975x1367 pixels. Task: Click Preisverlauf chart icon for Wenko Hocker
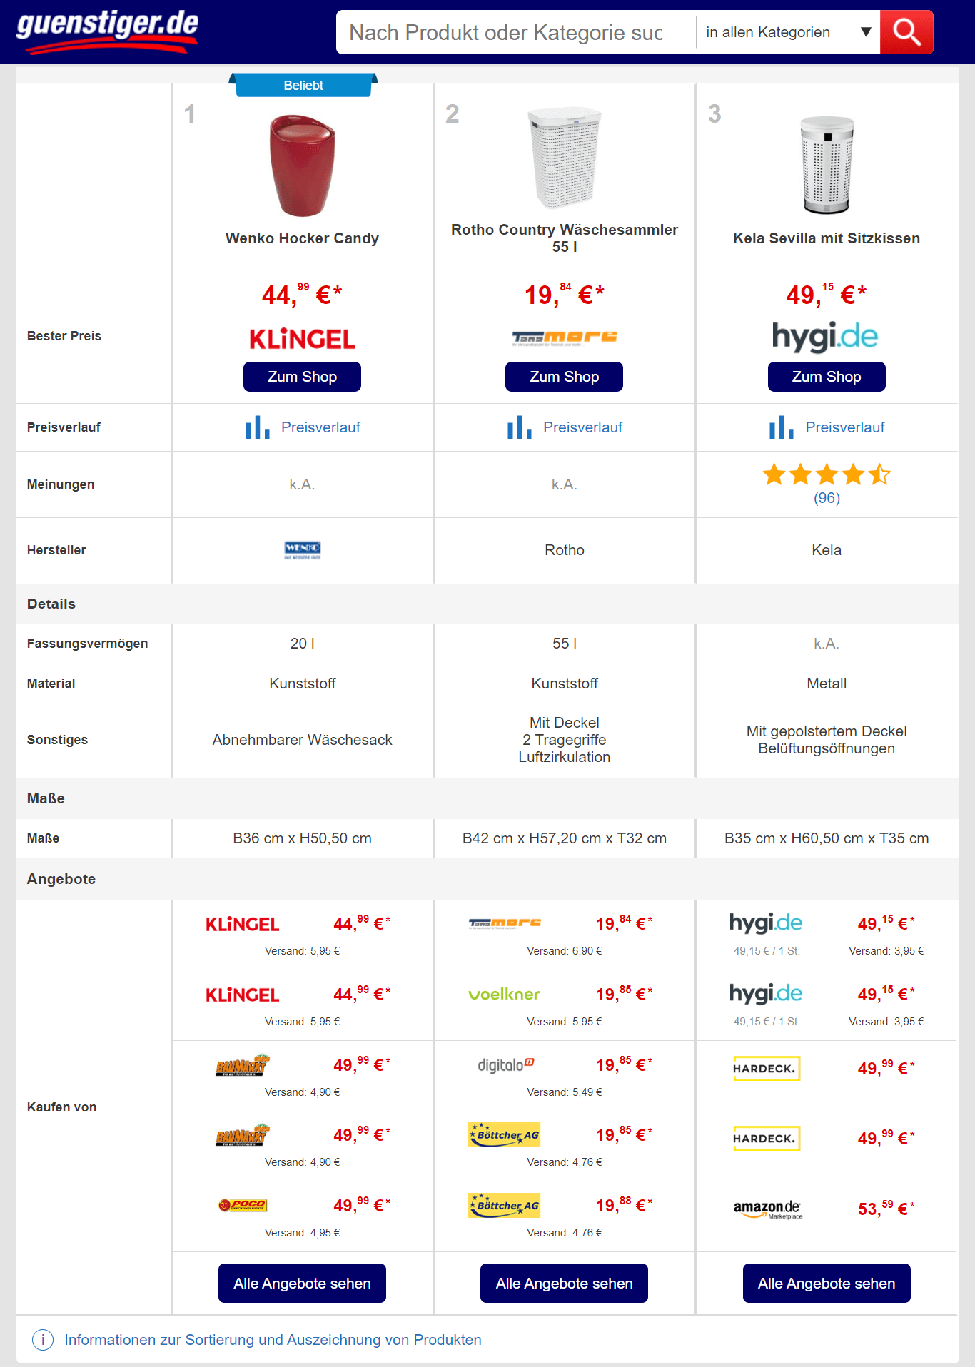[x=257, y=427]
